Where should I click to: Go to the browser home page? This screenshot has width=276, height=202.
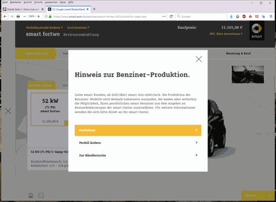(x=237, y=17)
